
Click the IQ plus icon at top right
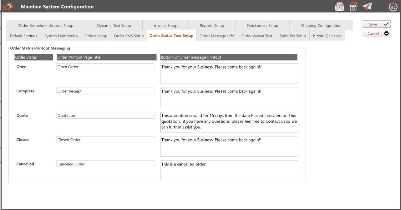[393, 7]
